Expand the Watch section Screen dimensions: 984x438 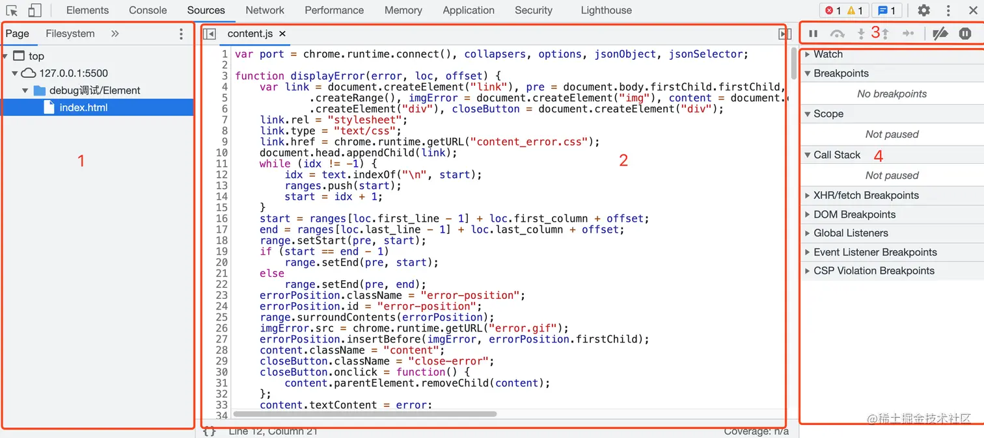click(808, 54)
